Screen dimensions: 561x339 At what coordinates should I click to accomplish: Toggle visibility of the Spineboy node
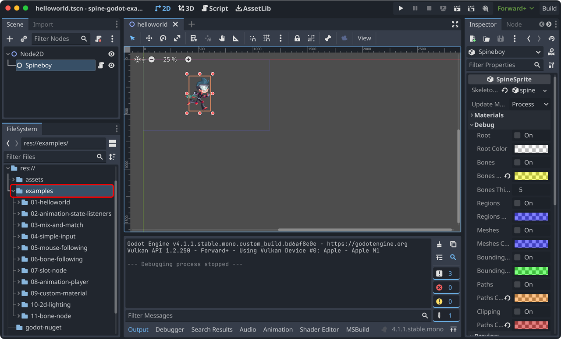[x=111, y=66]
